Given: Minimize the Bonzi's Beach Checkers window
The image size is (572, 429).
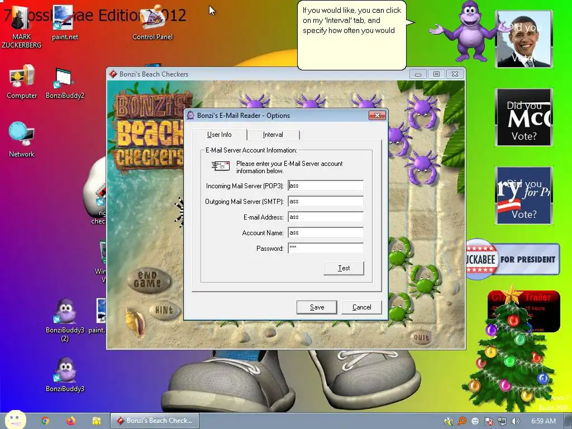Looking at the screenshot, I should [418, 74].
